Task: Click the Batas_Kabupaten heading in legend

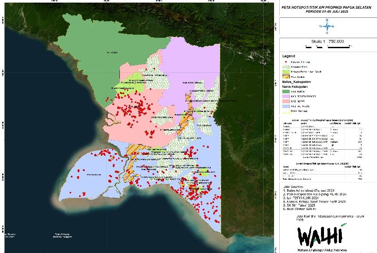Action: pos(297,82)
